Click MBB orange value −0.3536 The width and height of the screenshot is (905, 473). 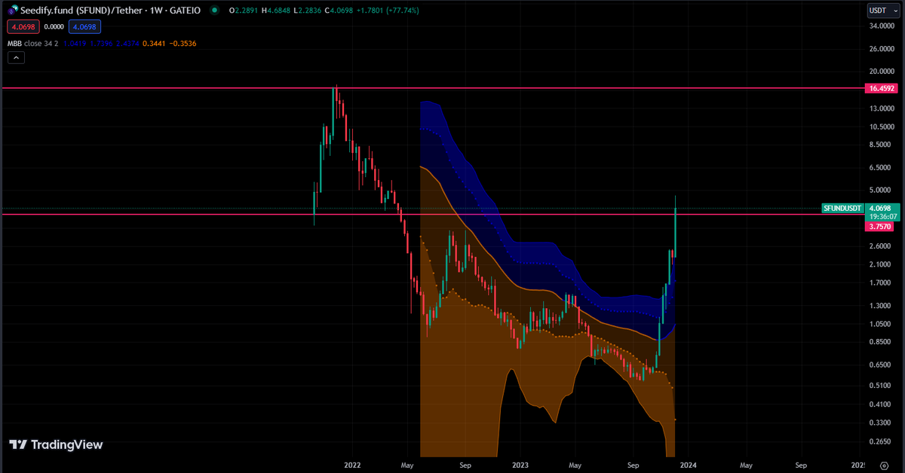click(x=182, y=43)
